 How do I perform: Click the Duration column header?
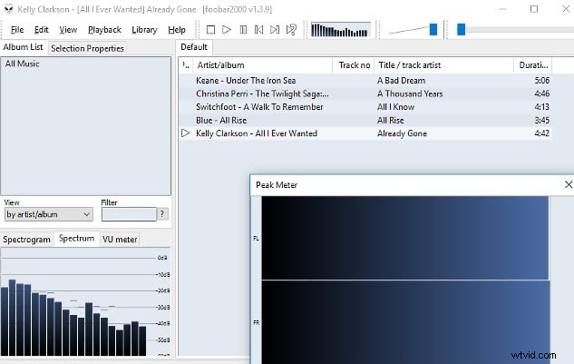pyautogui.click(x=533, y=65)
